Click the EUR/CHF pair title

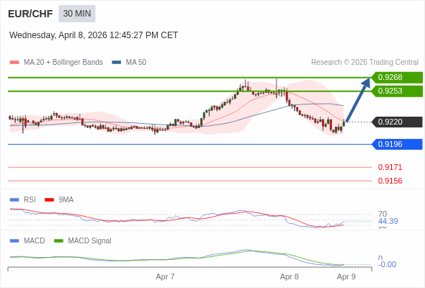[30, 14]
